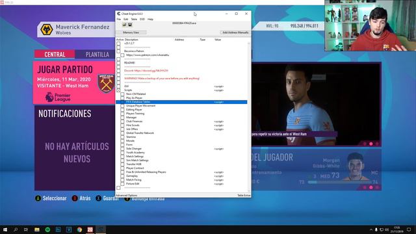This screenshot has height=234, width=416.
Task: Enable the Hire Scouts checkbox
Action: tap(122, 125)
